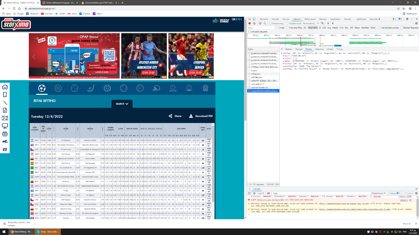
Task: Select the JS filter type
Action: pos(320,28)
